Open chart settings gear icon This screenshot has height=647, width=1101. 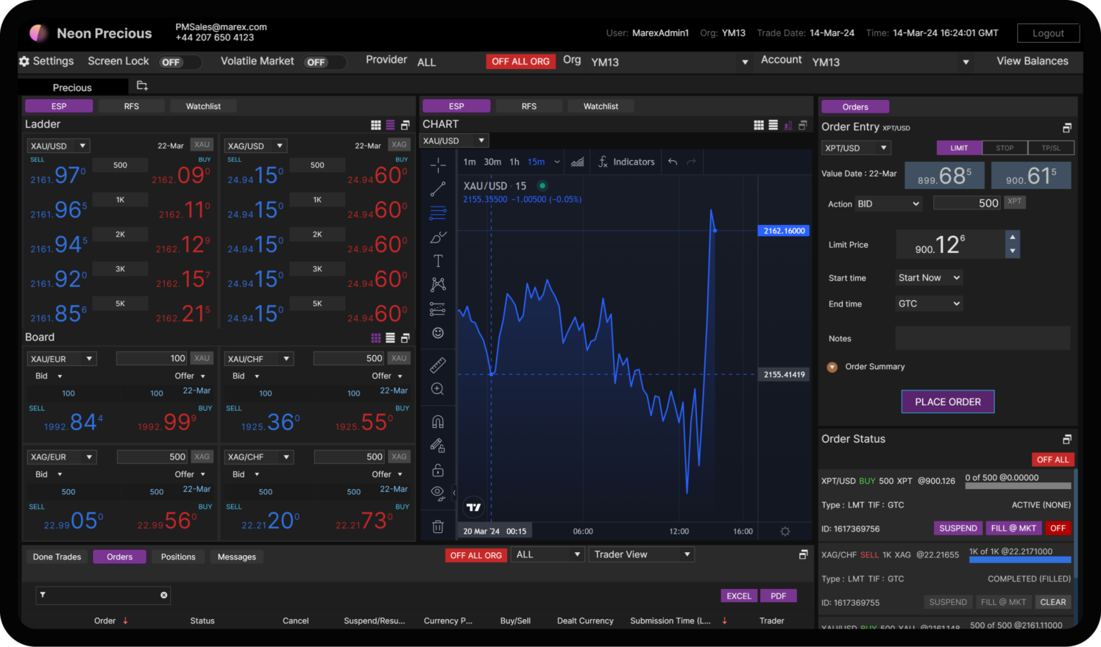pyautogui.click(x=785, y=532)
